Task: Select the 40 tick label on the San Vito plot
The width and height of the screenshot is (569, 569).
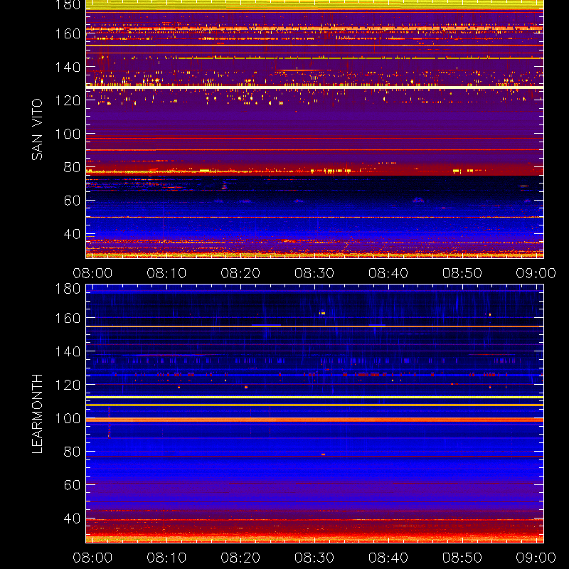Action: 73,234
